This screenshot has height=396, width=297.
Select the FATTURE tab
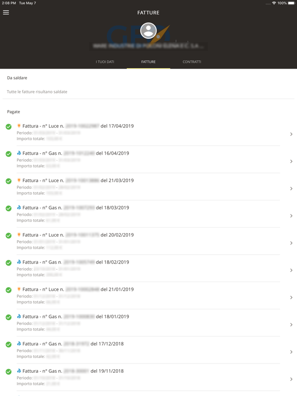148,62
